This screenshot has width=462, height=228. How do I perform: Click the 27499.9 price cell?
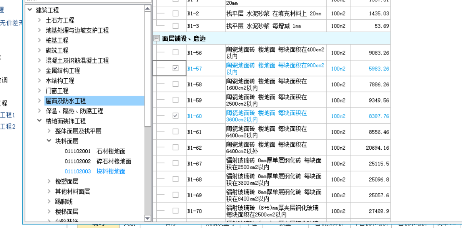[x=371, y=211]
